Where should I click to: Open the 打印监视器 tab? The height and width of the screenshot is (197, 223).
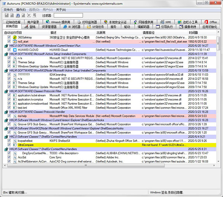pos(87,22)
